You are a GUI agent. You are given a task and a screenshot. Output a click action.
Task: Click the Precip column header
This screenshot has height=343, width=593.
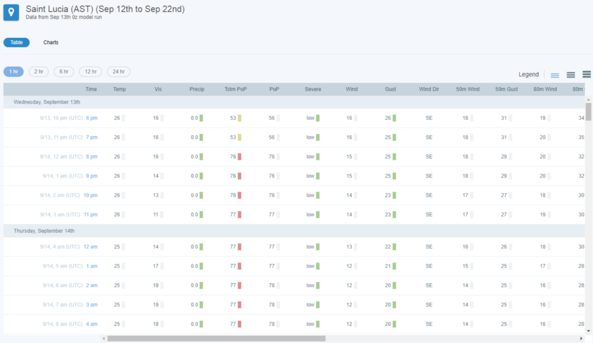(x=197, y=89)
